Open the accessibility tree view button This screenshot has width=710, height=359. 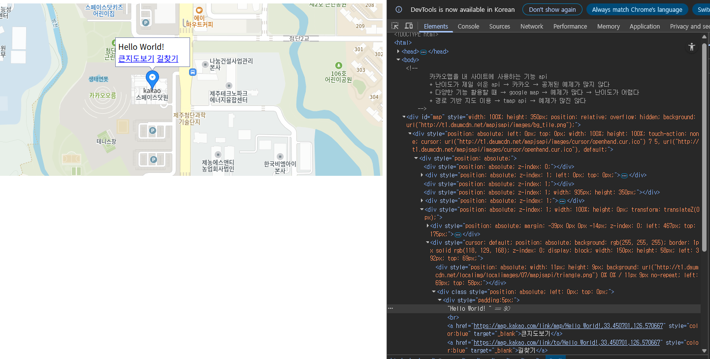point(692,47)
